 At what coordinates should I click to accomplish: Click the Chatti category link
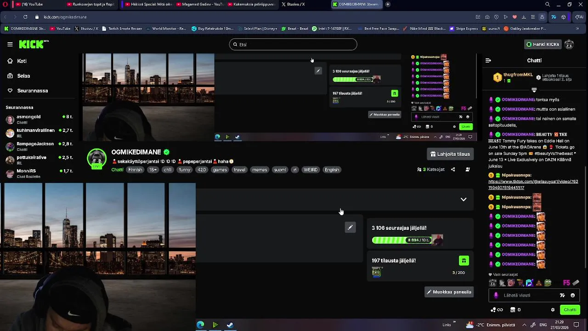(117, 170)
